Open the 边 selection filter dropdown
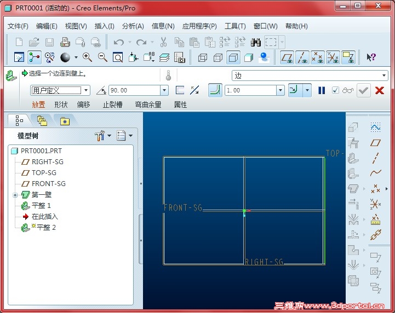Viewport: 395px width, 313px height. [x=383, y=76]
